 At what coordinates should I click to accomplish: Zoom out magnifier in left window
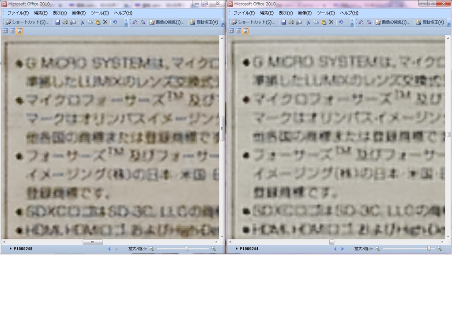coord(151,249)
